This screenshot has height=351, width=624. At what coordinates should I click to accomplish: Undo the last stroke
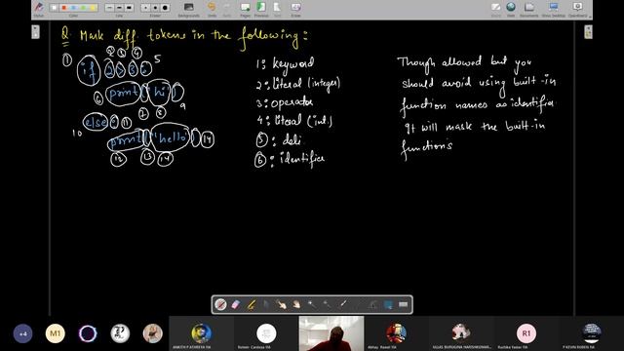[x=212, y=7]
